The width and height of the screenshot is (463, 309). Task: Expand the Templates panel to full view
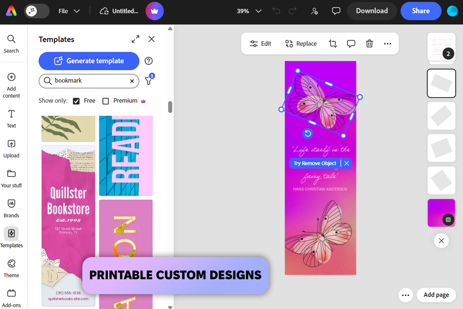coord(136,39)
